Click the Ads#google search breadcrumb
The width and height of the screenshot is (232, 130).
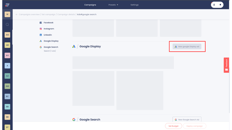click(x=87, y=14)
